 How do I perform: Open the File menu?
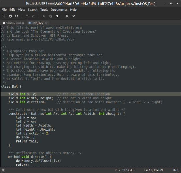(x=4, y=10)
